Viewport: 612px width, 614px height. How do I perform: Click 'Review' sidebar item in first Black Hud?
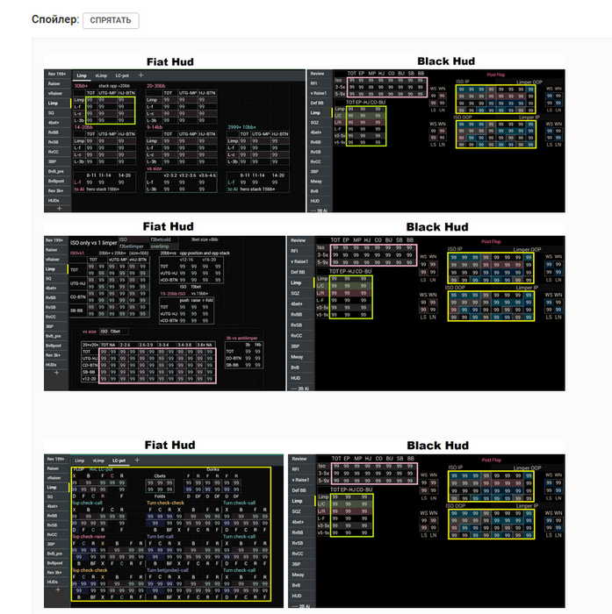[317, 74]
